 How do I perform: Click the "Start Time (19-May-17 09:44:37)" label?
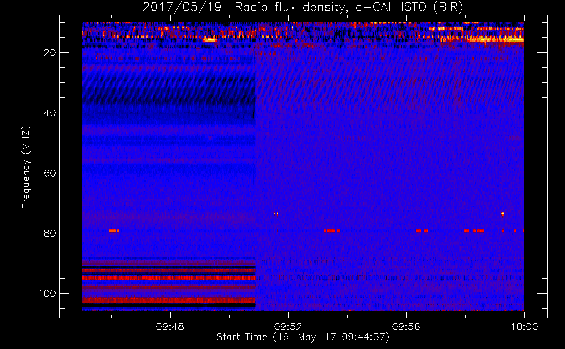[x=303, y=337]
